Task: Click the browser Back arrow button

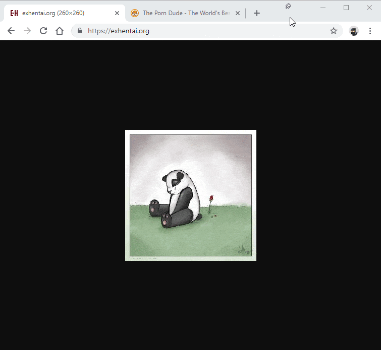Action: [11, 31]
